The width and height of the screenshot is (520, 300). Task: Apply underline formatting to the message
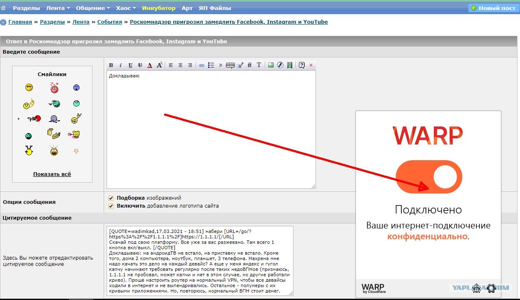click(x=130, y=65)
